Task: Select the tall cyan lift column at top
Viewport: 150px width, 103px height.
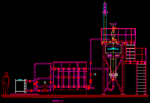Action: pos(105,23)
